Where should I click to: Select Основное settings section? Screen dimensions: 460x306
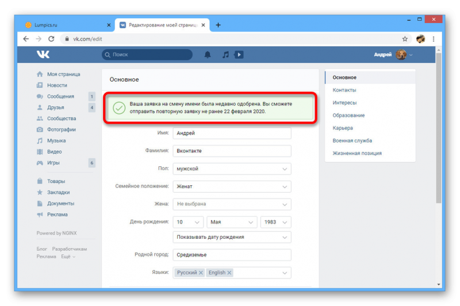click(370, 78)
